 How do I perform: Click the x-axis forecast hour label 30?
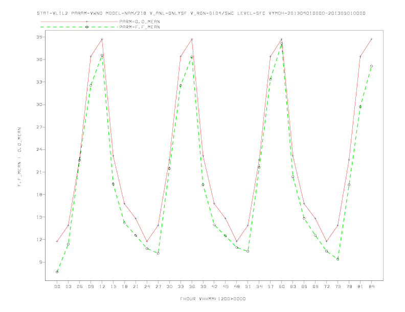169,287
